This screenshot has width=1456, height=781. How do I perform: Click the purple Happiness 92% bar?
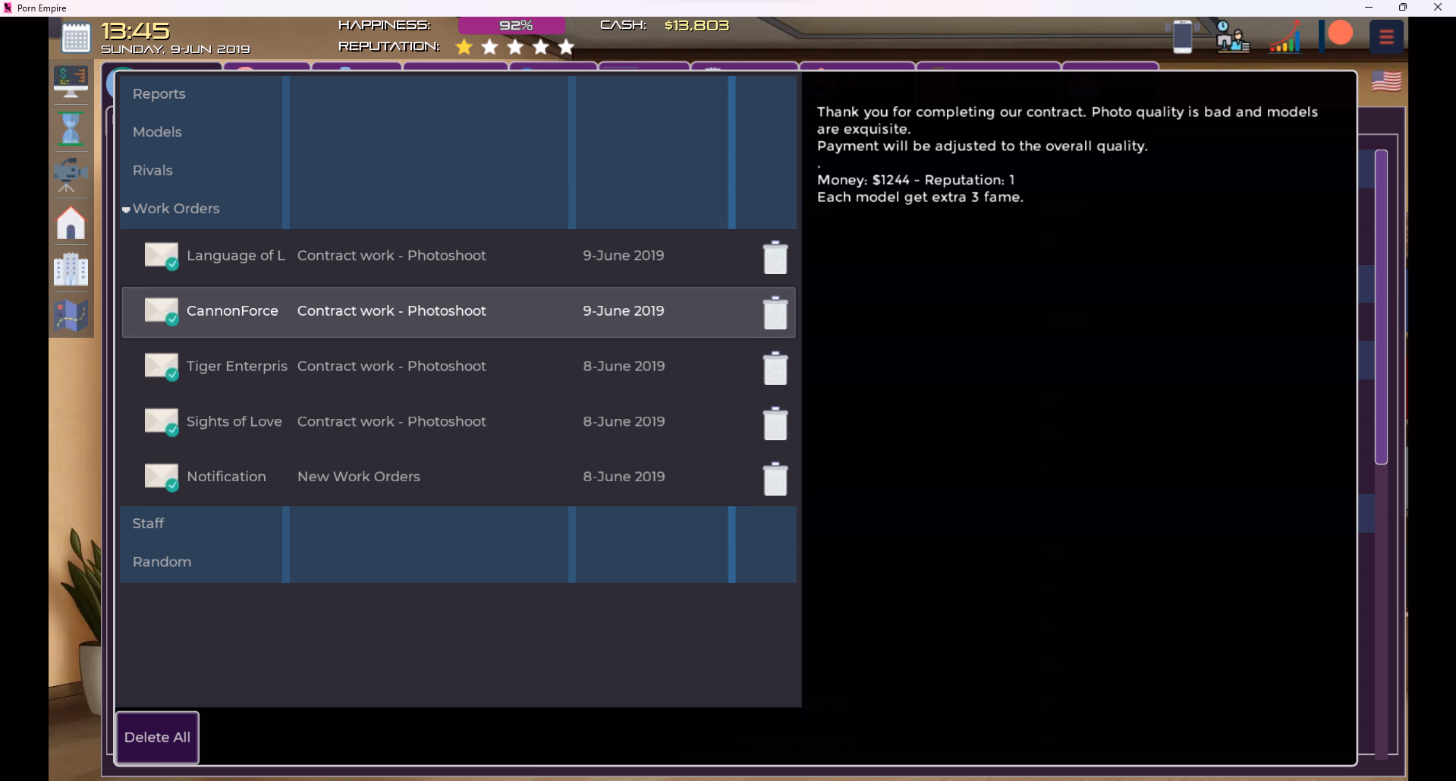[x=512, y=26]
